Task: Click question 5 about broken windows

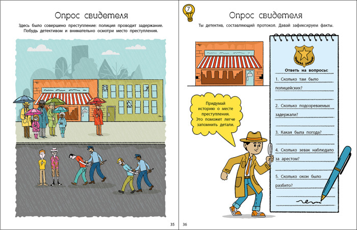Action: pyautogui.click(x=298, y=181)
